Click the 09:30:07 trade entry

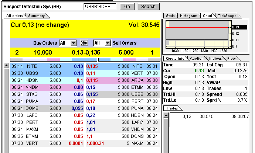210,117
